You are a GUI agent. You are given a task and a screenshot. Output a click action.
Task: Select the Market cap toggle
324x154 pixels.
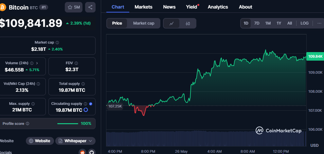(144, 23)
